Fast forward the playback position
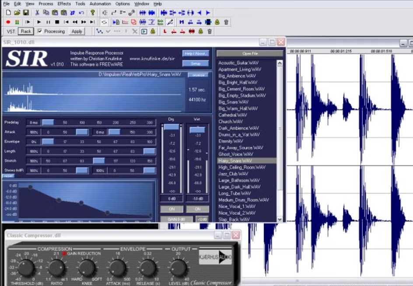 (84, 22)
